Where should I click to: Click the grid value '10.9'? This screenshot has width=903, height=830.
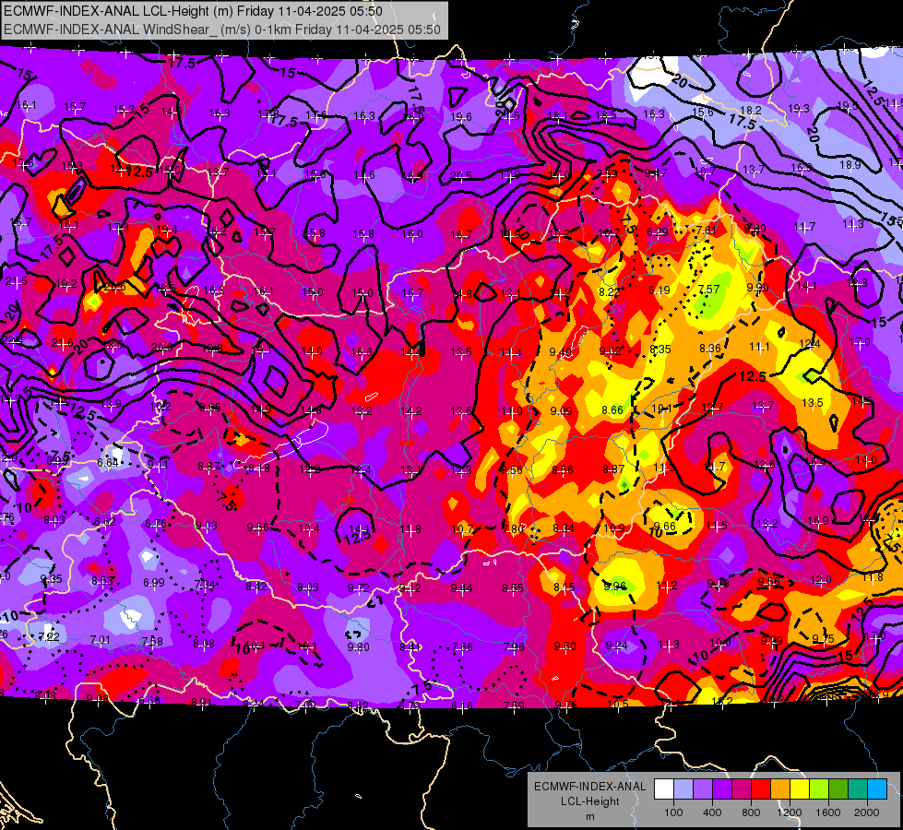click(x=614, y=528)
